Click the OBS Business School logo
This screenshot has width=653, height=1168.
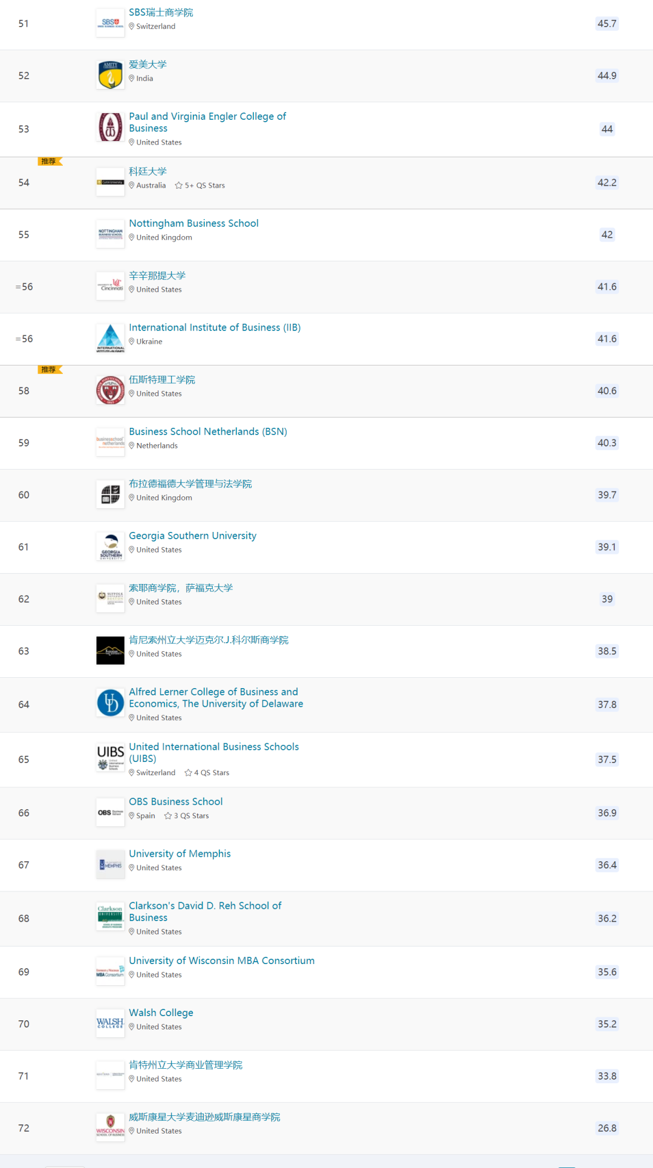pos(111,813)
